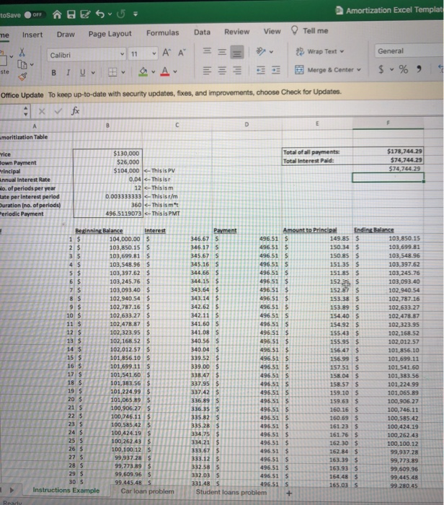
Task: Click the Align Right icon
Action: [237, 70]
